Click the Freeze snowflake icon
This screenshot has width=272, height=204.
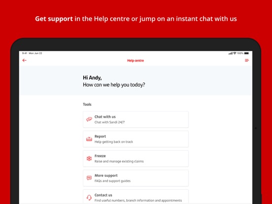(89, 158)
